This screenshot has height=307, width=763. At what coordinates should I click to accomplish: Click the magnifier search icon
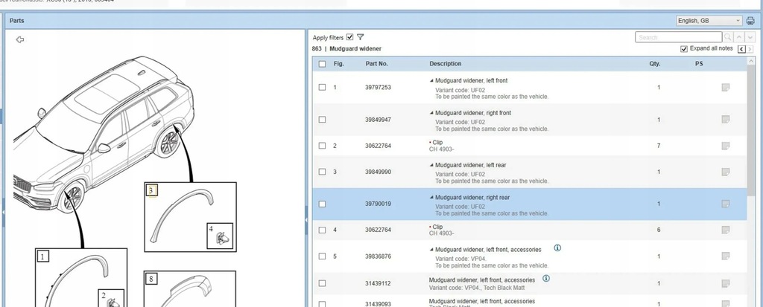pyautogui.click(x=727, y=37)
